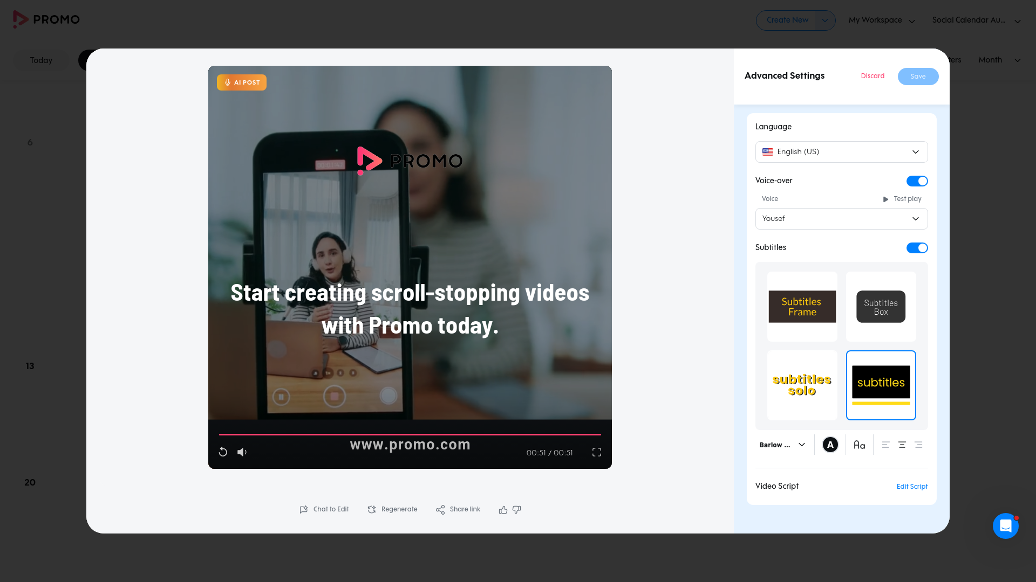Screen dimensions: 1036x582
Task: Click the thumbs up icon
Action: click(503, 510)
